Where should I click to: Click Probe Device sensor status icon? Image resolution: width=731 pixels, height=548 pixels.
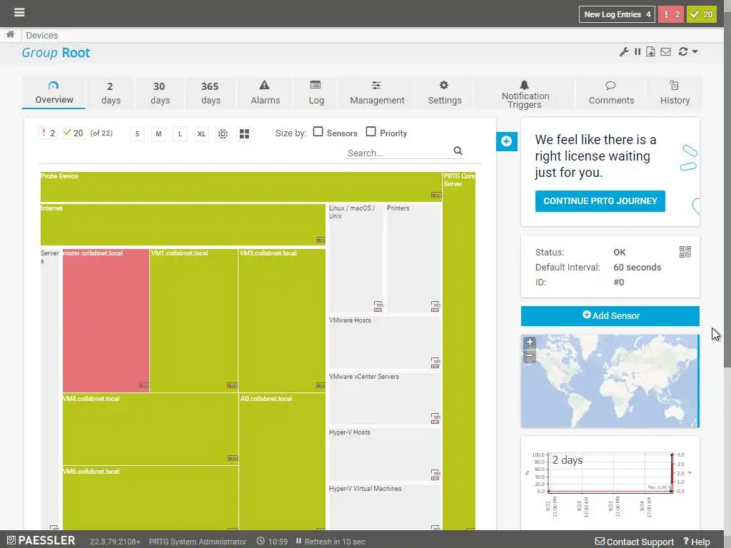click(x=436, y=195)
